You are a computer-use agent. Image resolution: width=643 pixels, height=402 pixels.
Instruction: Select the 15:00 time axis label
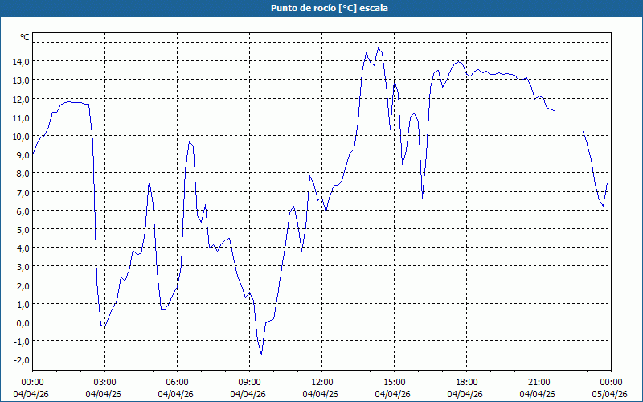(x=394, y=382)
